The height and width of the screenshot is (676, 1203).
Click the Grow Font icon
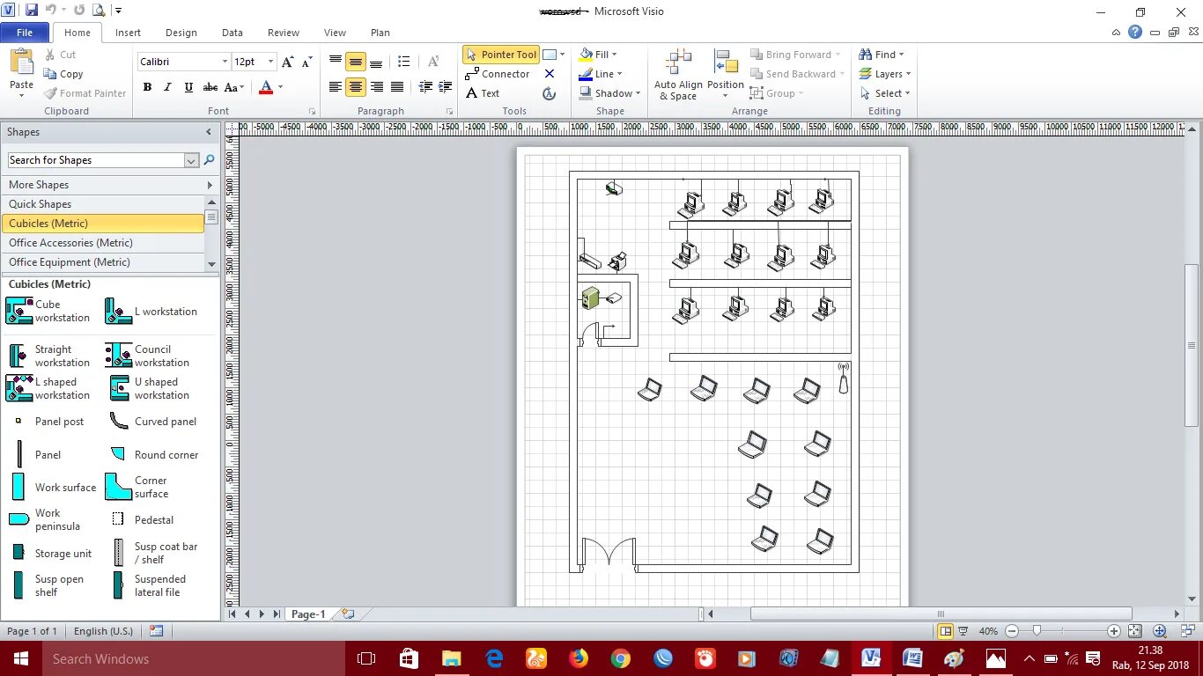(x=287, y=62)
